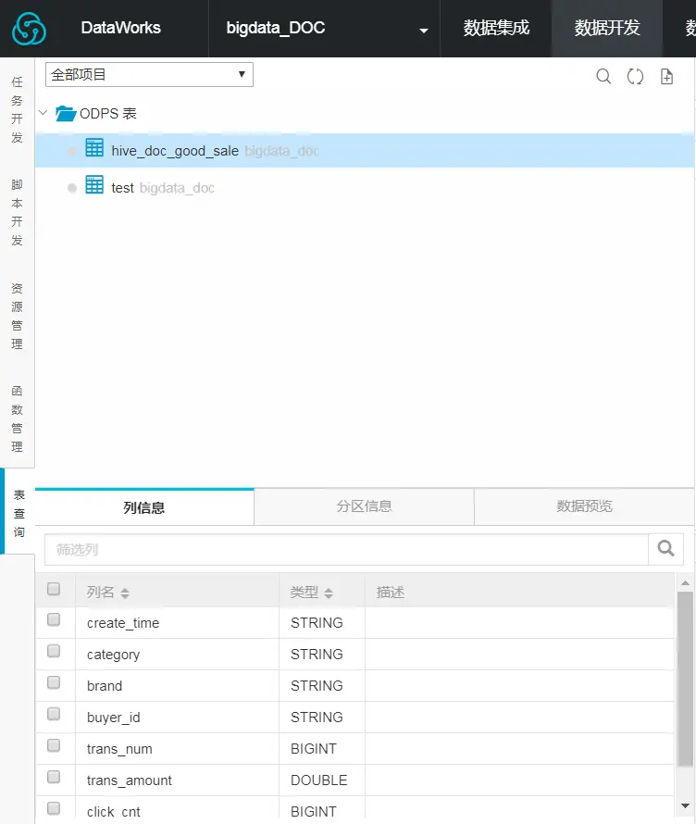Check the brand row checkbox
The image size is (696, 824).
(54, 682)
